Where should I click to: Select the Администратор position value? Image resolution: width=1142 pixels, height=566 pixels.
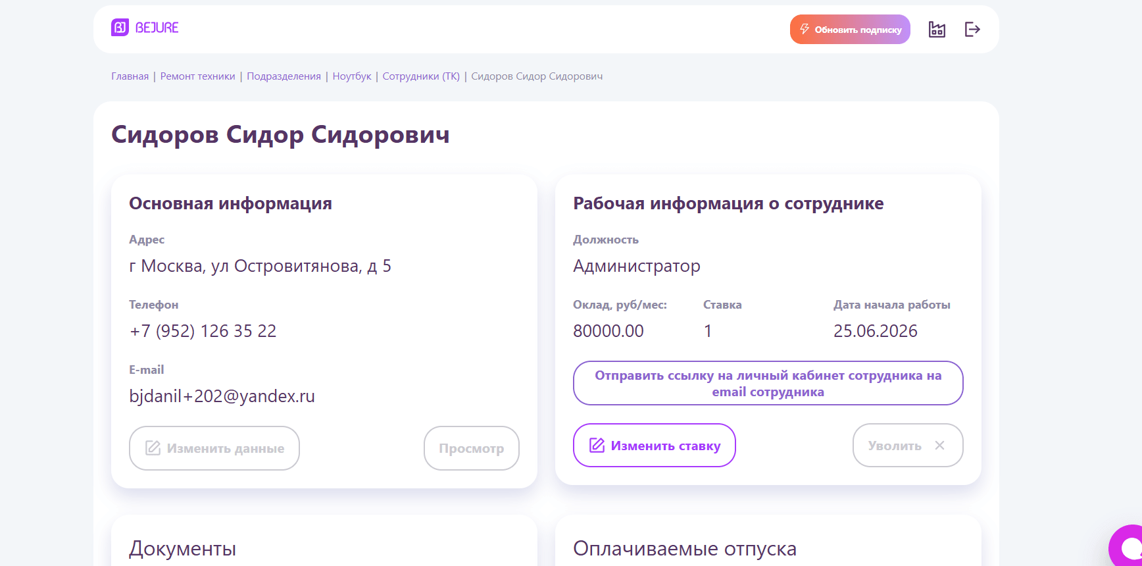pyautogui.click(x=637, y=266)
